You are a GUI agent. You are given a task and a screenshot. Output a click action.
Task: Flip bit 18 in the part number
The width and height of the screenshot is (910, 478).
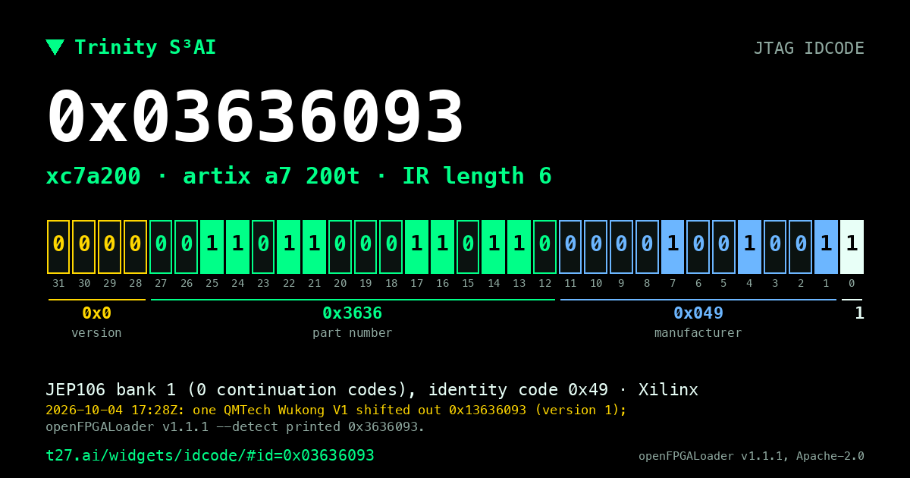[391, 247]
